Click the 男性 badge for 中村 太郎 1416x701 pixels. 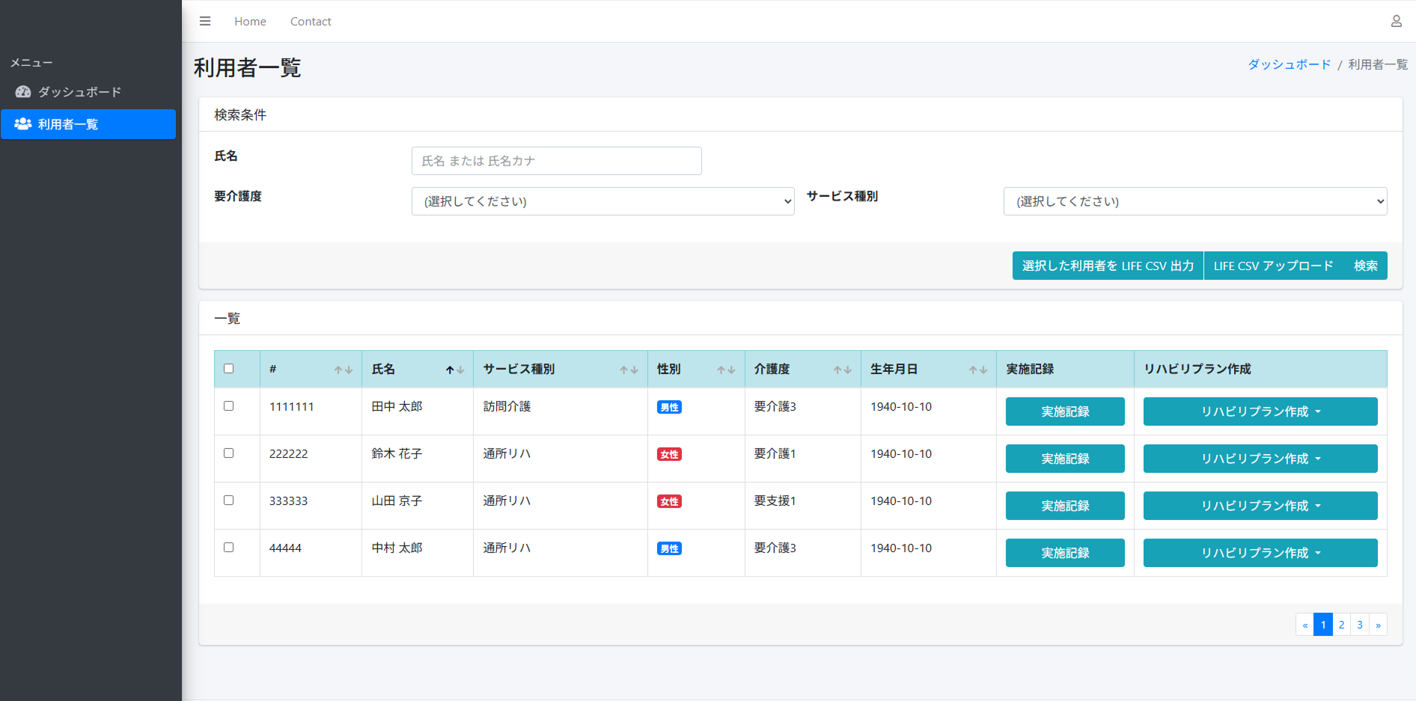pos(669,548)
